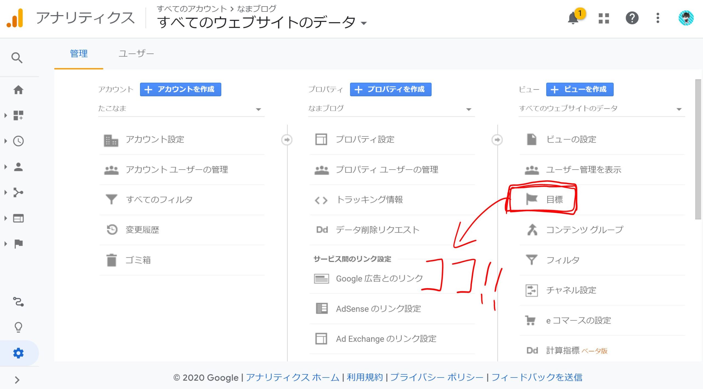Image resolution: width=703 pixels, height=389 pixels.
Task: Click the flag icon next to 目標
Action: [x=531, y=199]
